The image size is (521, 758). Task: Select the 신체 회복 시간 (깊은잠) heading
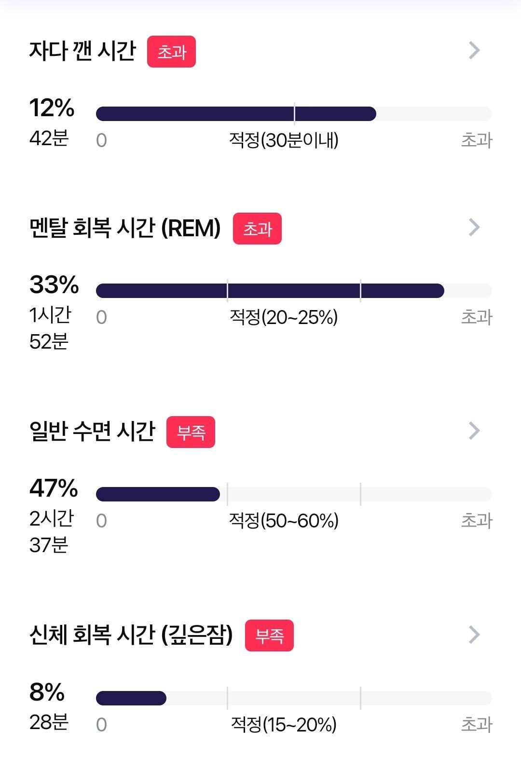131,635
